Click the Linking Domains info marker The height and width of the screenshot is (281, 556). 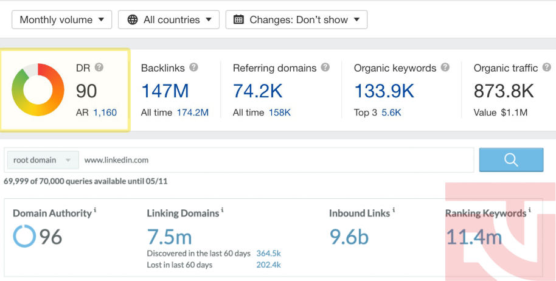tap(222, 210)
